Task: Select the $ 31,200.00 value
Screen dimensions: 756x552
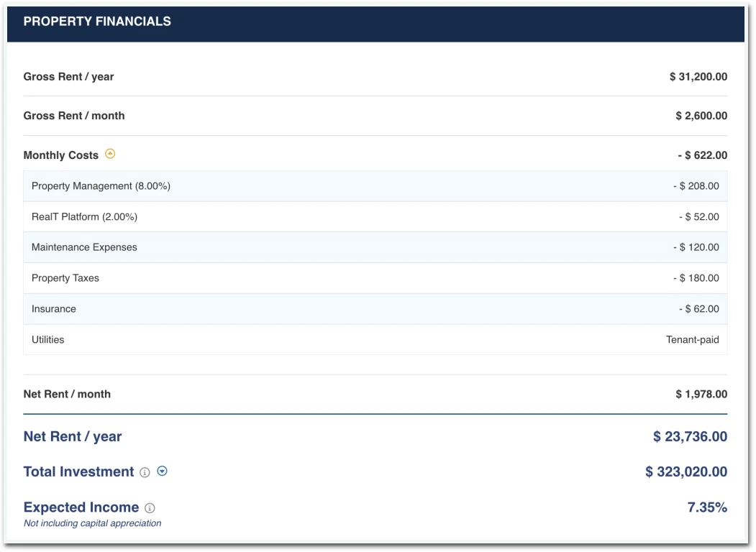Action: pos(698,77)
